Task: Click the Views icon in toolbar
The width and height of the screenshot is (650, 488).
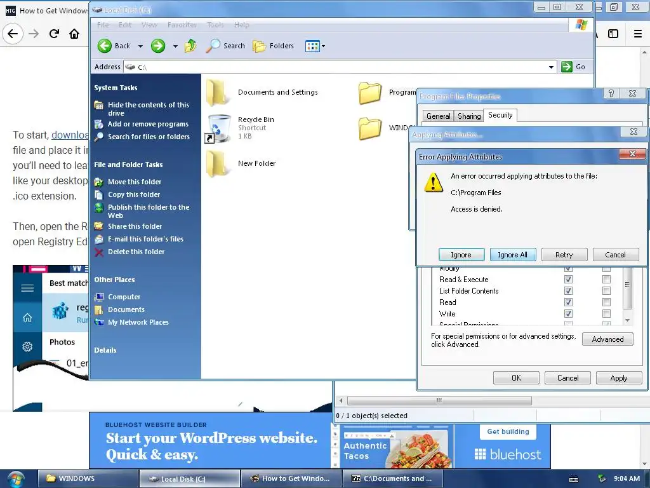Action: click(312, 46)
